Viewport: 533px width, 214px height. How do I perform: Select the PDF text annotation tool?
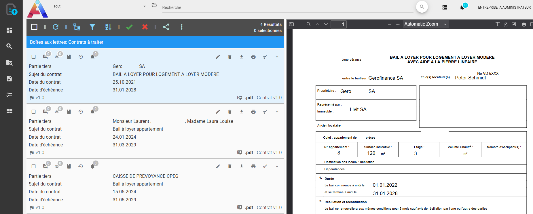tap(497, 24)
